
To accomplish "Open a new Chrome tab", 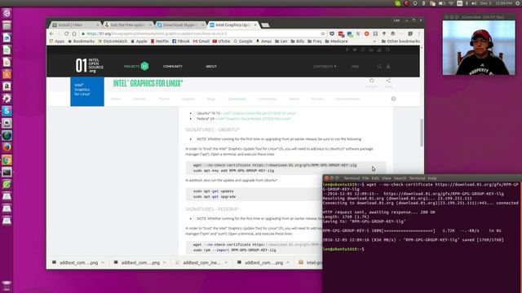I will coord(265,25).
